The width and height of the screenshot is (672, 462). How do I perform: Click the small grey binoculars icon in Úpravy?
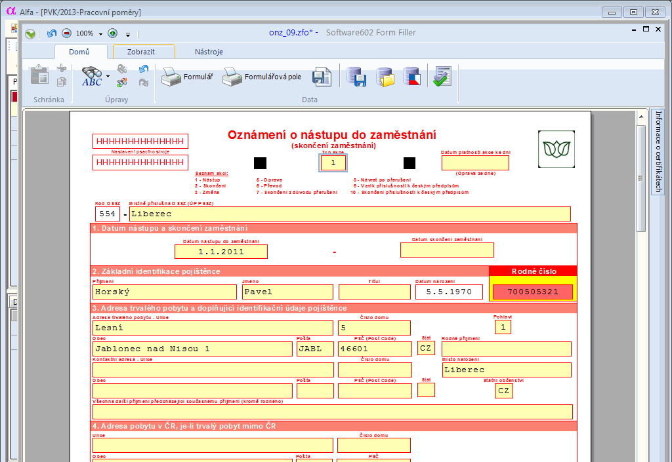122,68
